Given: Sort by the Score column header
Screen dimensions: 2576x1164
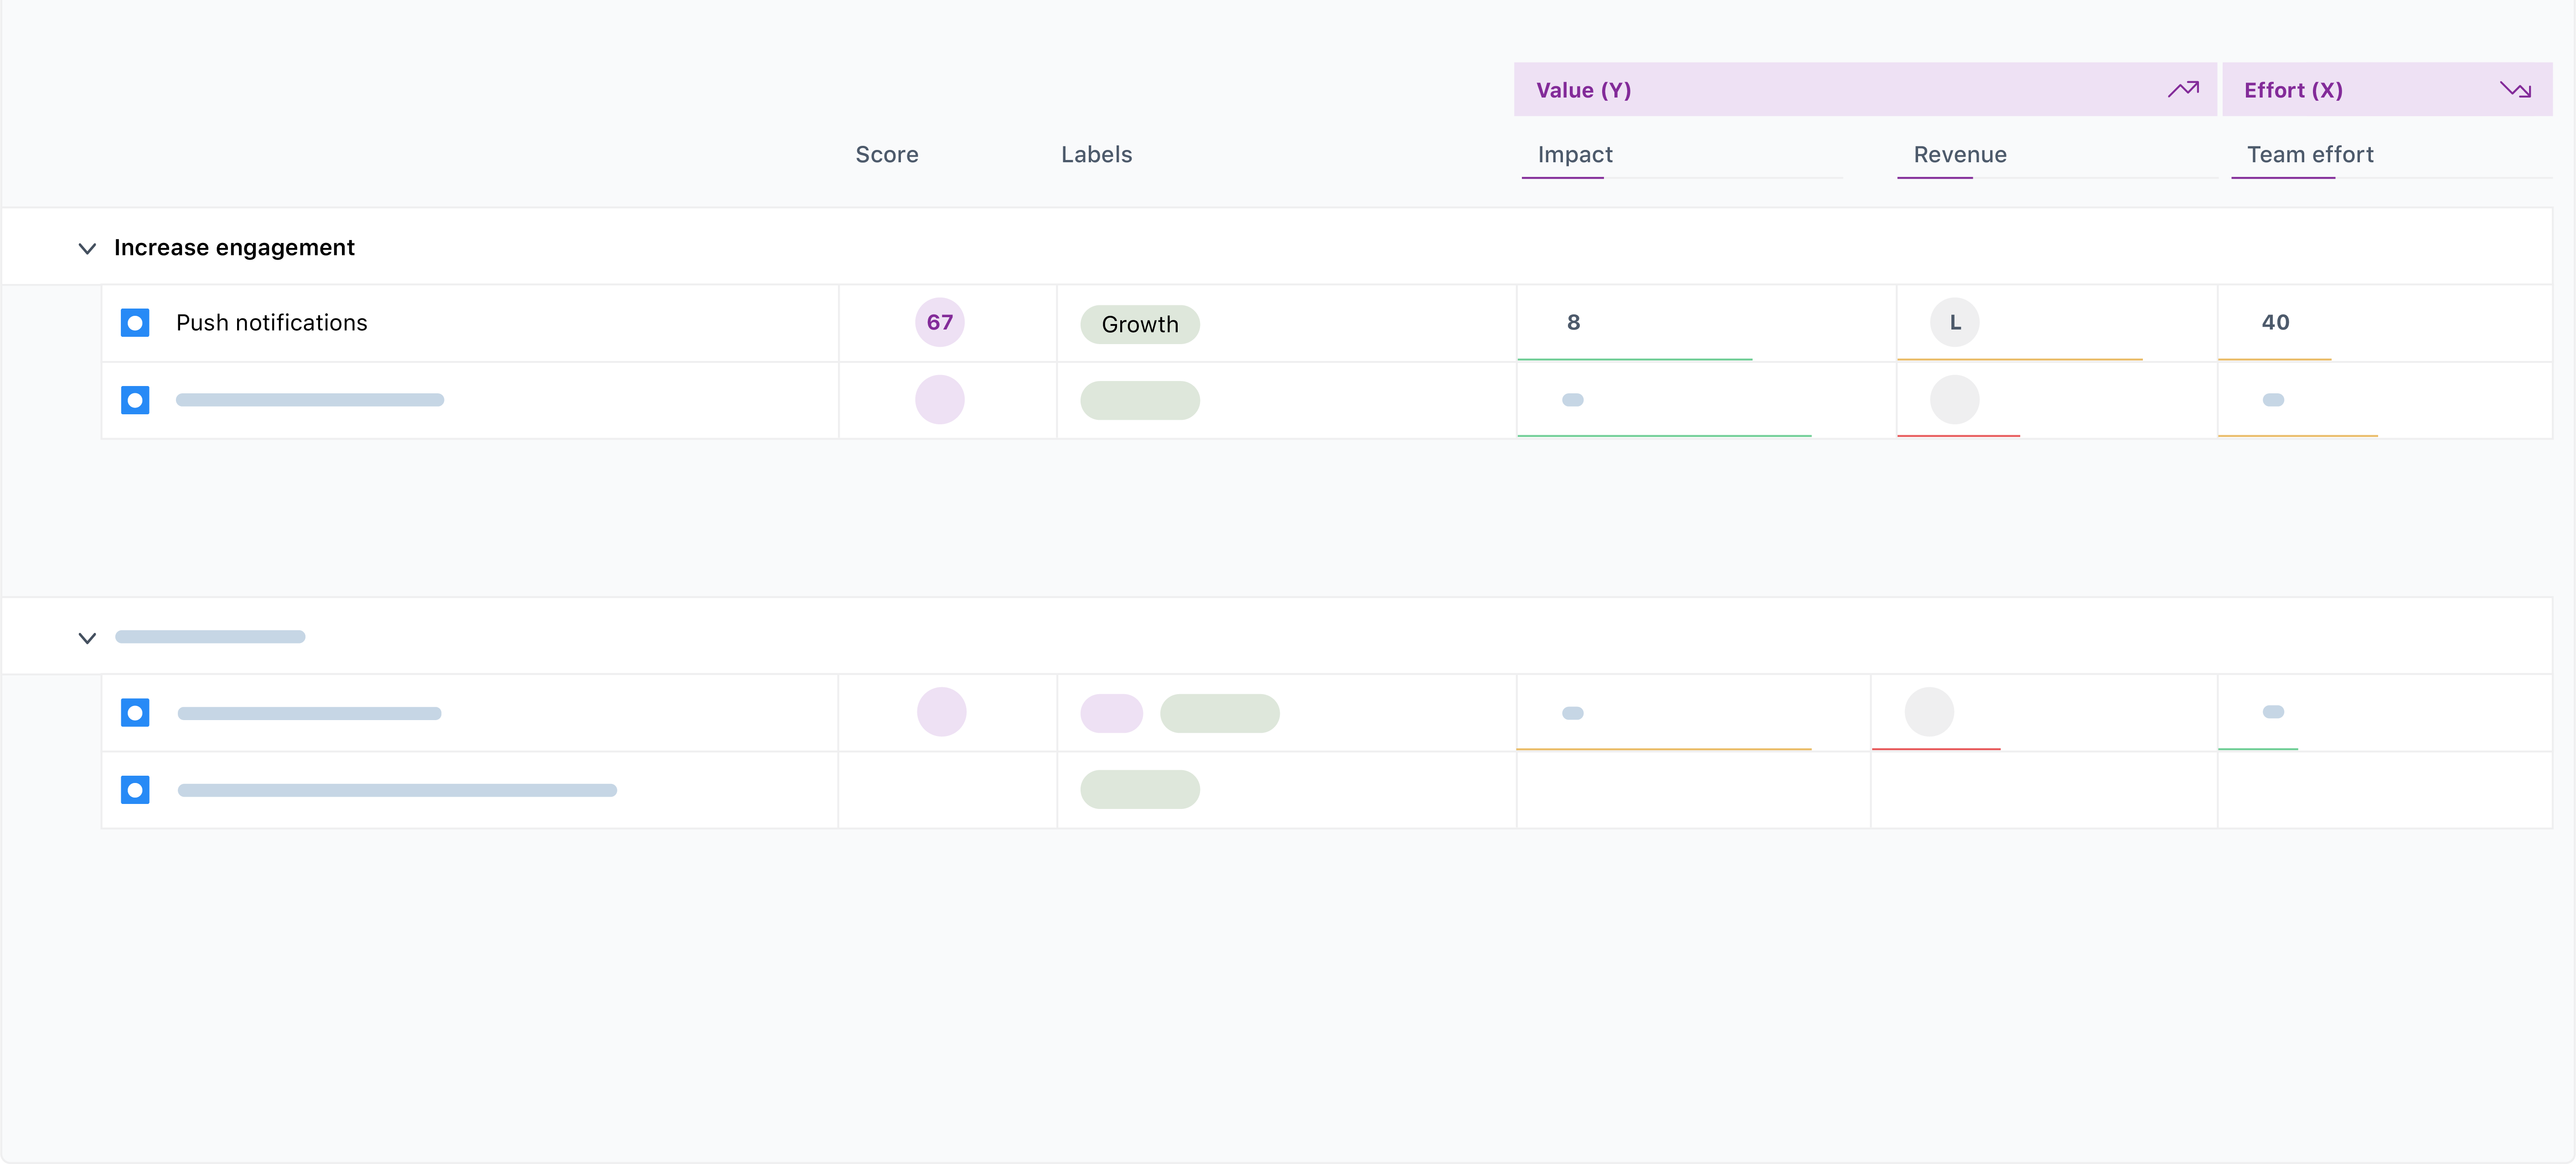Looking at the screenshot, I should (886, 155).
